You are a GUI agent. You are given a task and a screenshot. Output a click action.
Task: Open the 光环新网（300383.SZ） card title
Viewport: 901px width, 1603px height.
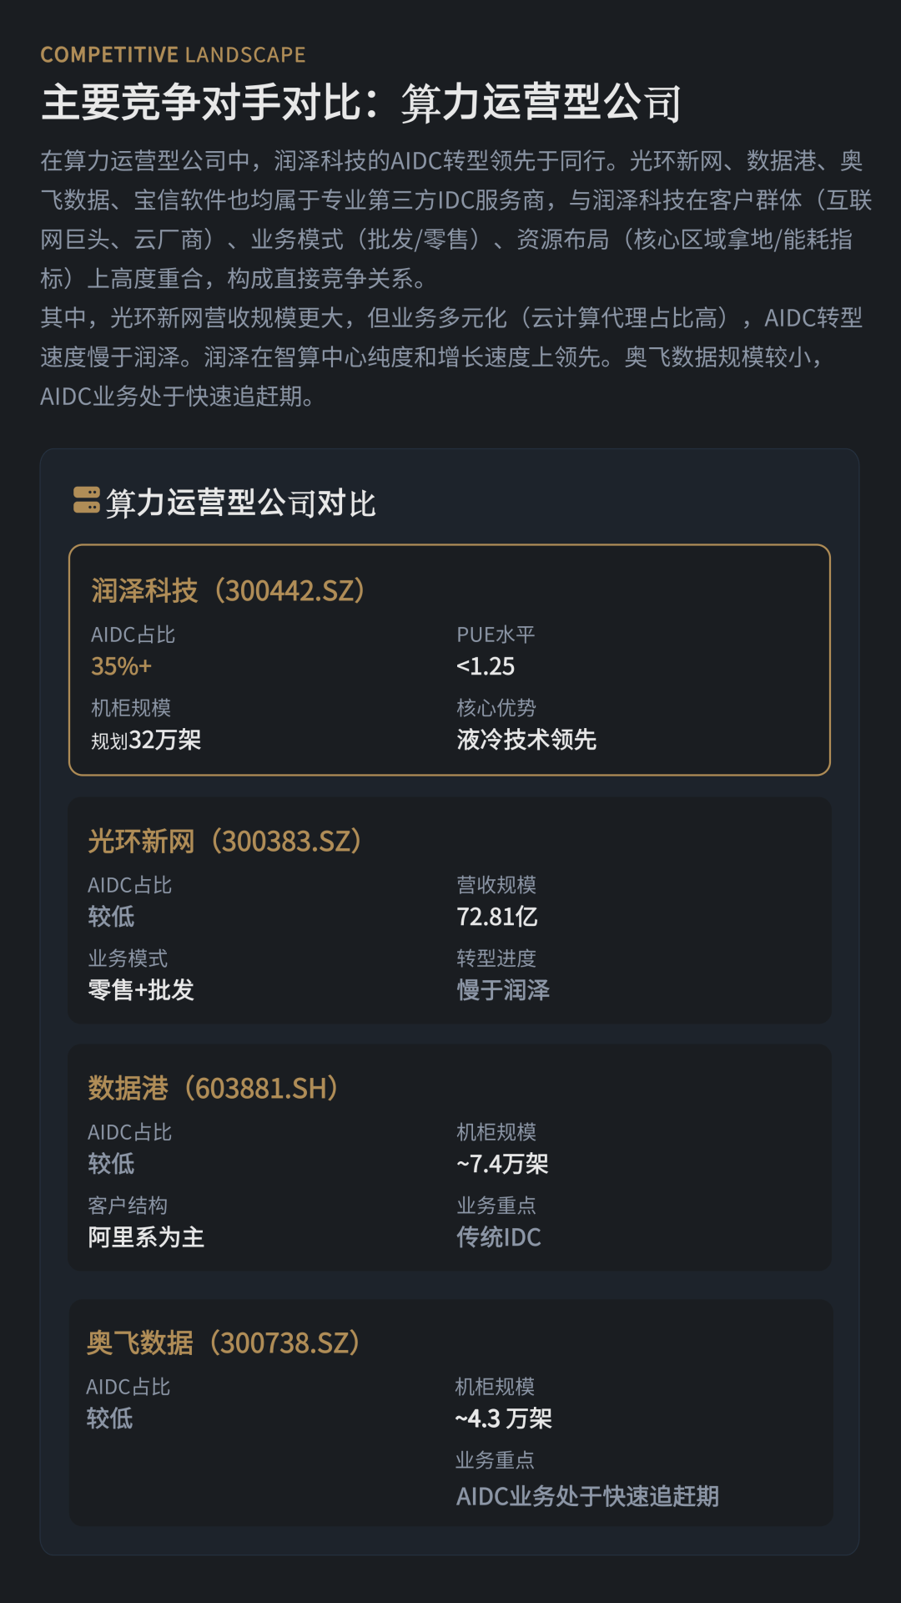click(225, 842)
